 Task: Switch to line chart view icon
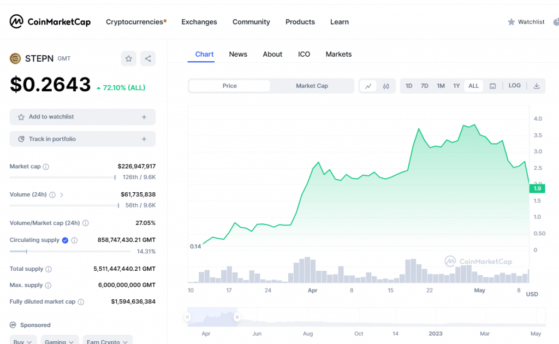368,86
